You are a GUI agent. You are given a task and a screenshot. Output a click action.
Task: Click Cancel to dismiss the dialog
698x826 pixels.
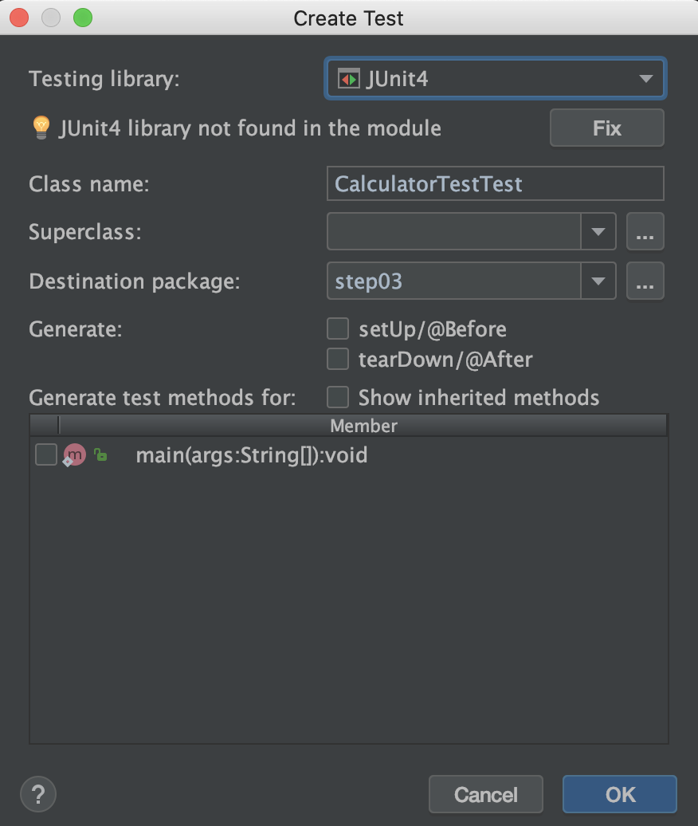click(x=485, y=794)
